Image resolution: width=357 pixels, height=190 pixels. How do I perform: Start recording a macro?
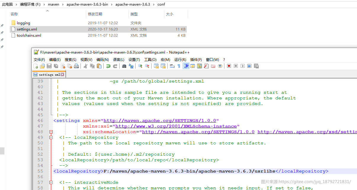tap(229, 66)
